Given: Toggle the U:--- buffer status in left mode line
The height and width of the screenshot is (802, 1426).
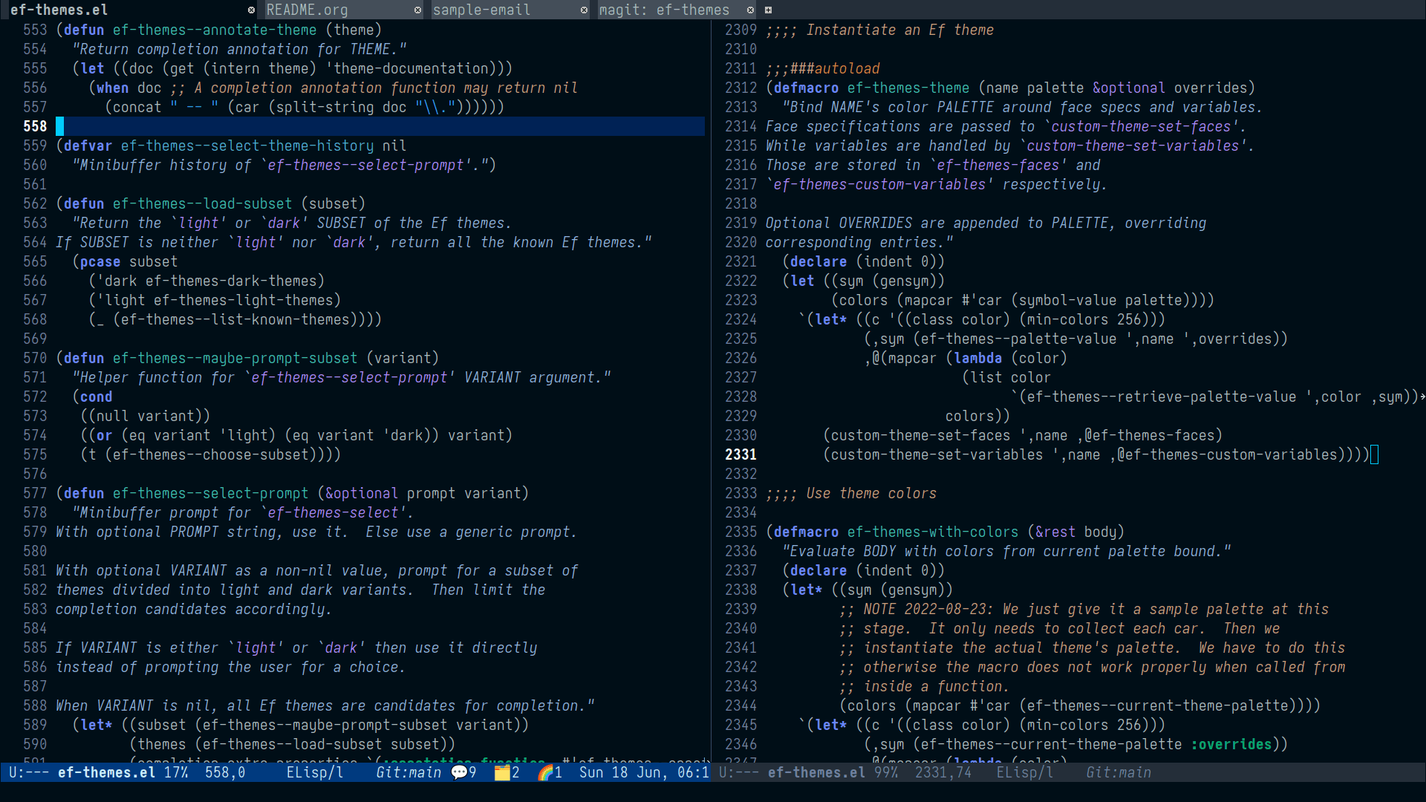Looking at the screenshot, I should 29,772.
